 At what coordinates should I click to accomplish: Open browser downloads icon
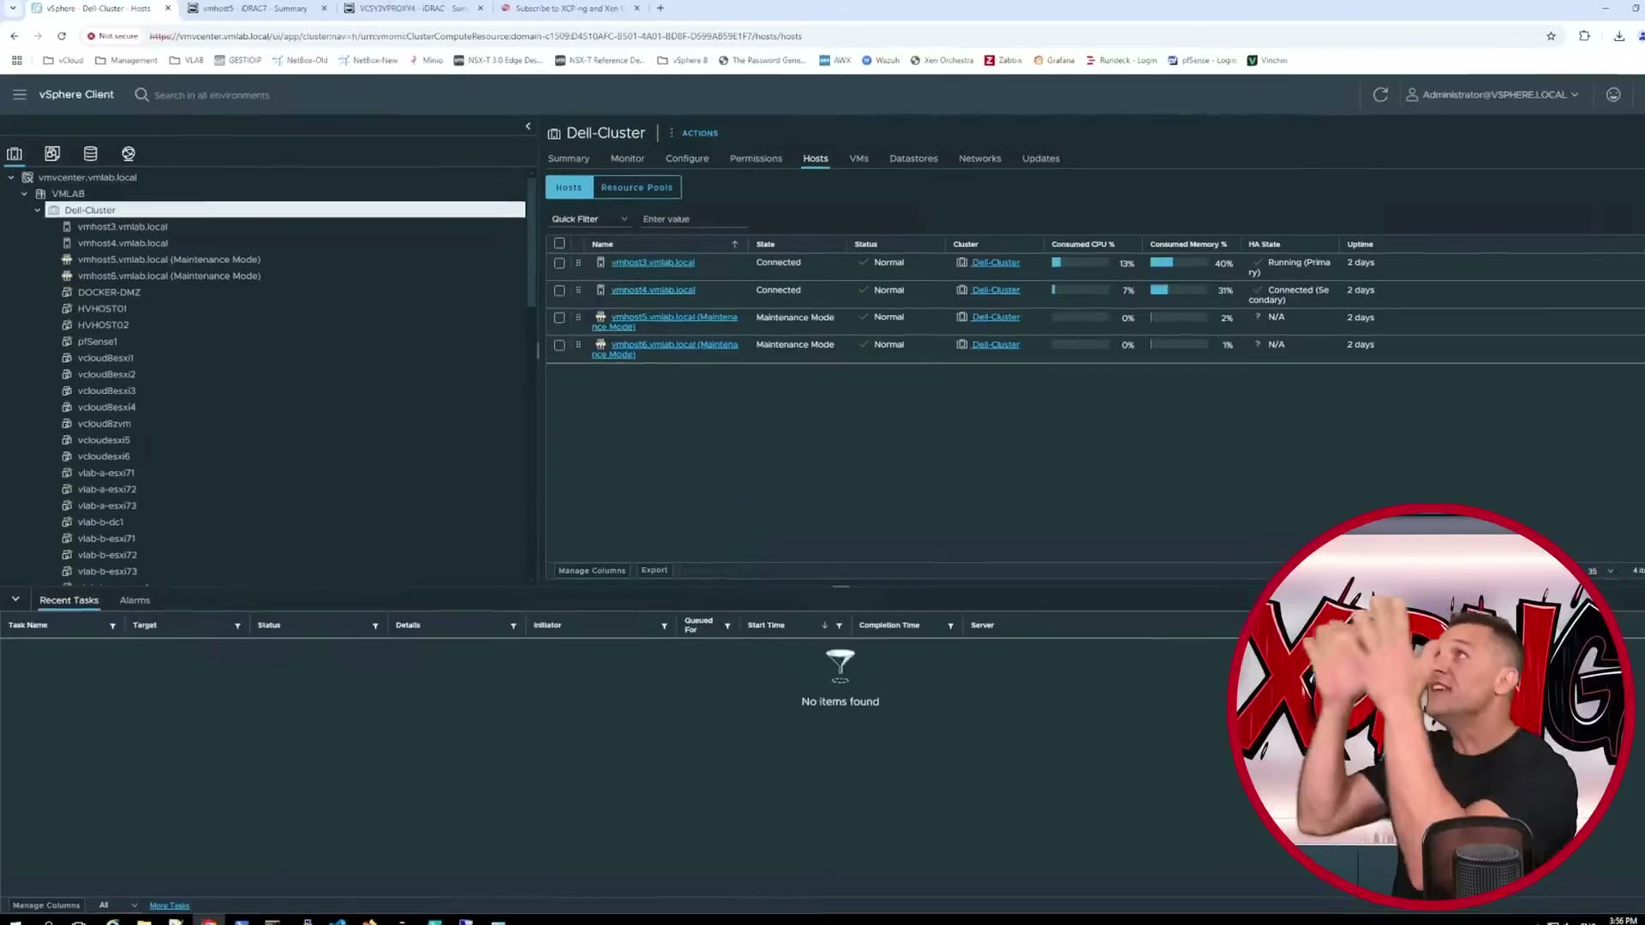(x=1619, y=36)
